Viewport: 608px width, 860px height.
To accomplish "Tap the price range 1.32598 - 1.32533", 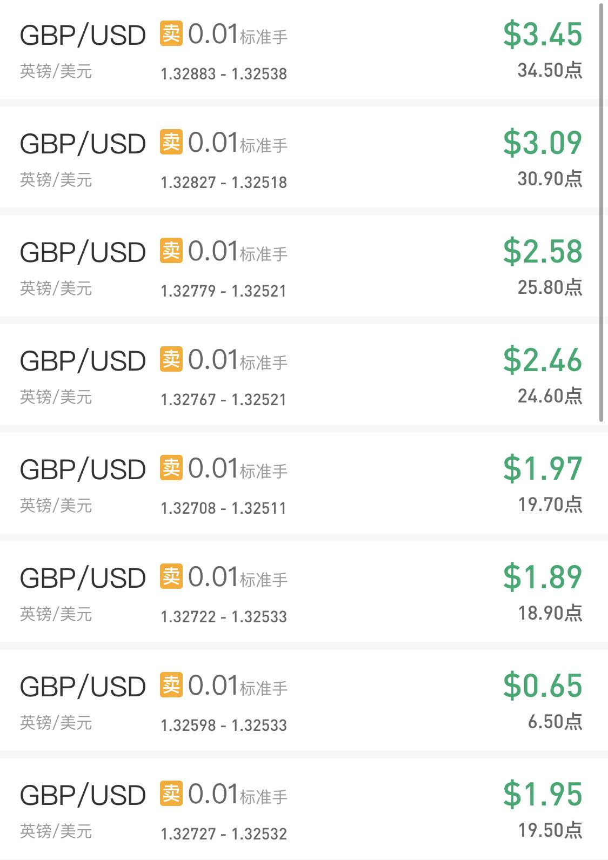I will pyautogui.click(x=224, y=725).
